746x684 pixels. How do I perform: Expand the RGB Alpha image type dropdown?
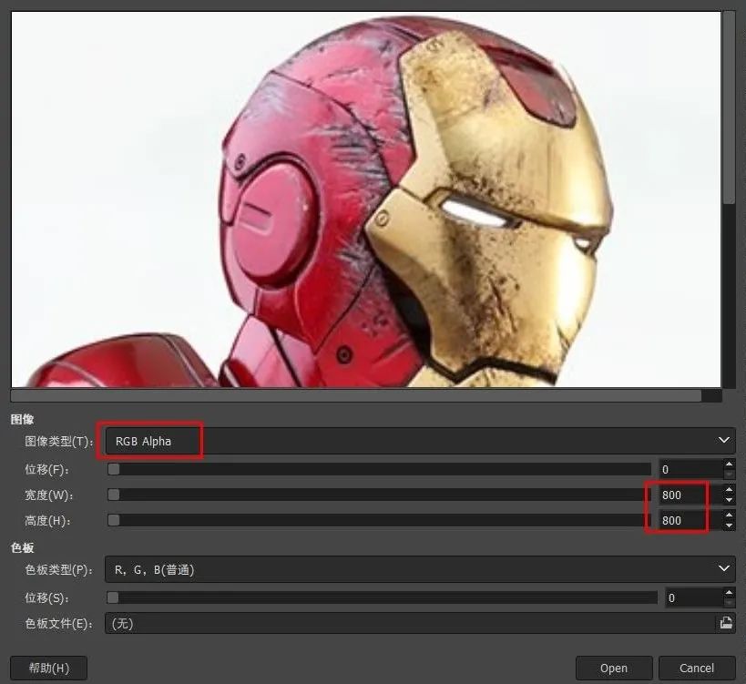(420, 441)
